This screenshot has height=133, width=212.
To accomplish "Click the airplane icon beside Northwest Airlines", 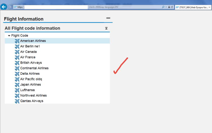I will tap(17, 96).
